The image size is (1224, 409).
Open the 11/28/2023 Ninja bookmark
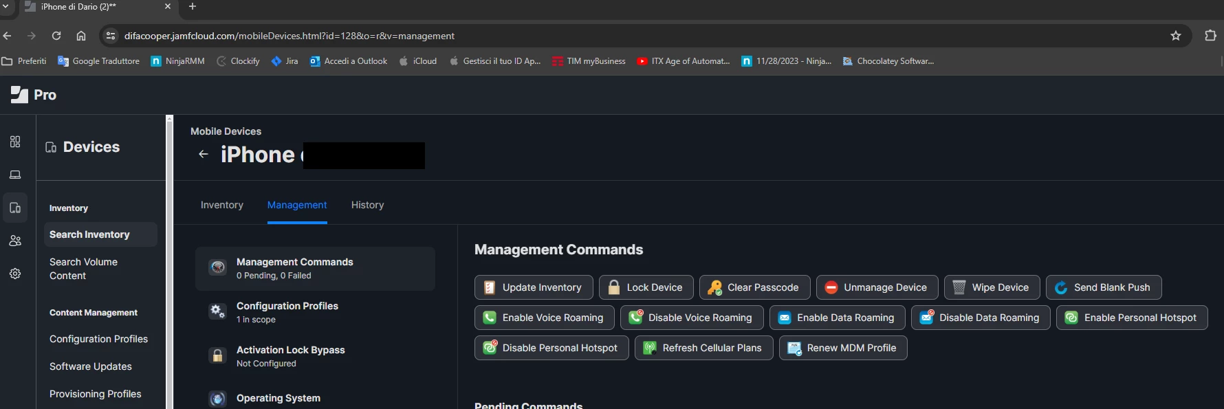[787, 61]
